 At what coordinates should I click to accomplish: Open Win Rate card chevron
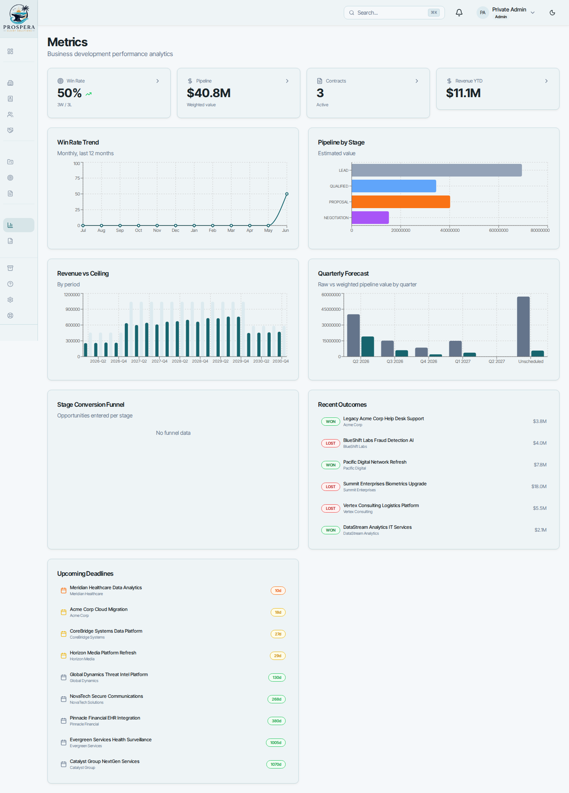tap(158, 81)
